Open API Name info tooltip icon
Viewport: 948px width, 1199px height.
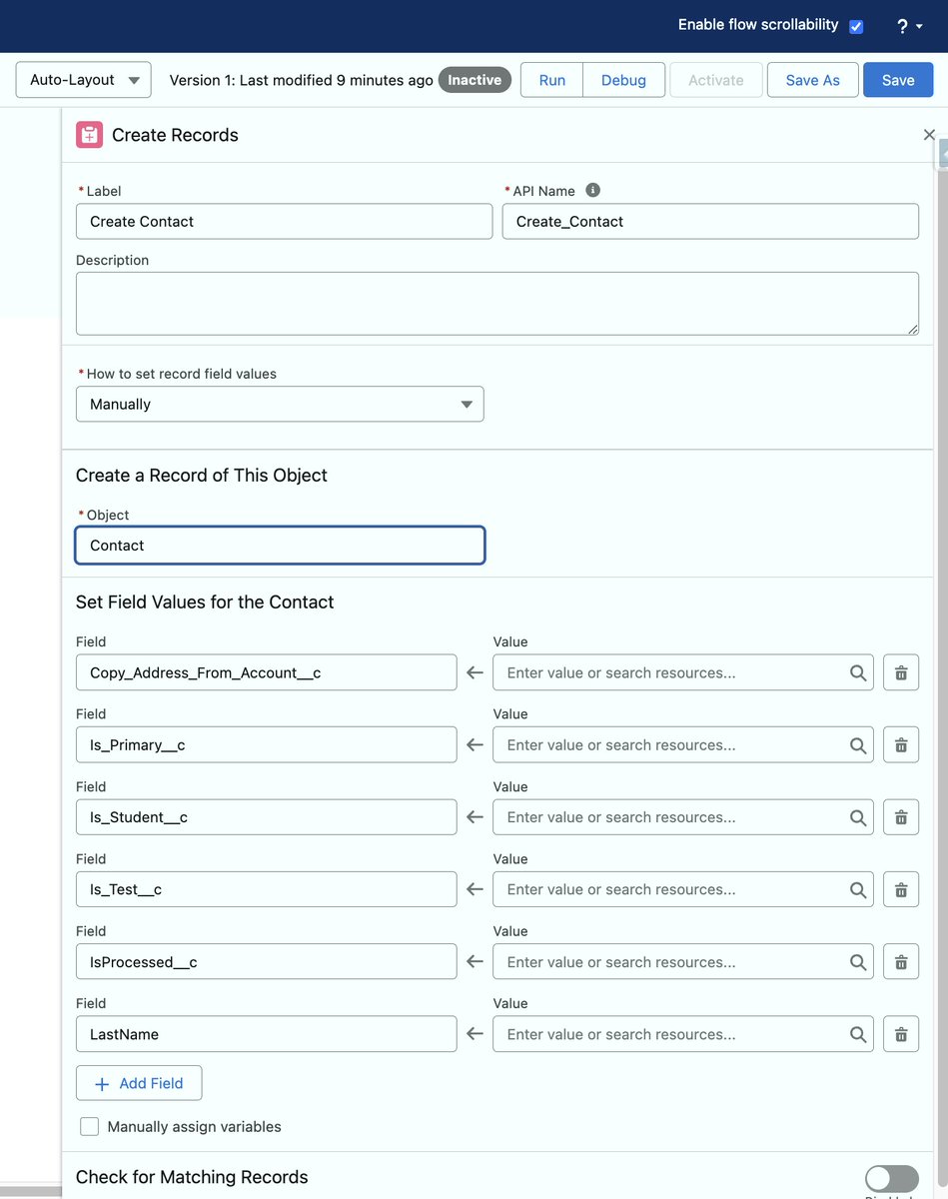coord(592,190)
